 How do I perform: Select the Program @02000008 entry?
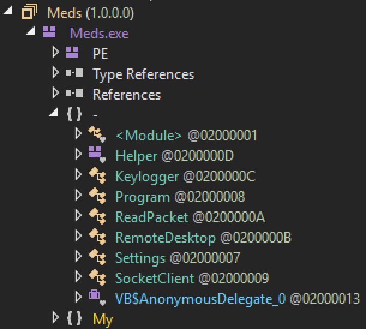tap(179, 196)
